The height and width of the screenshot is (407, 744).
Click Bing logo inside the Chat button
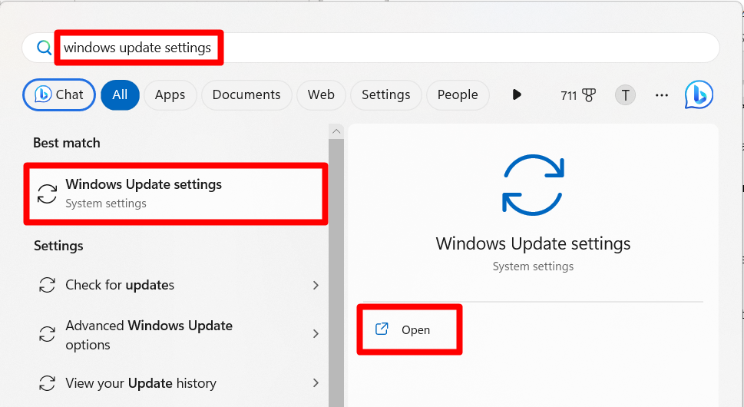pos(43,94)
